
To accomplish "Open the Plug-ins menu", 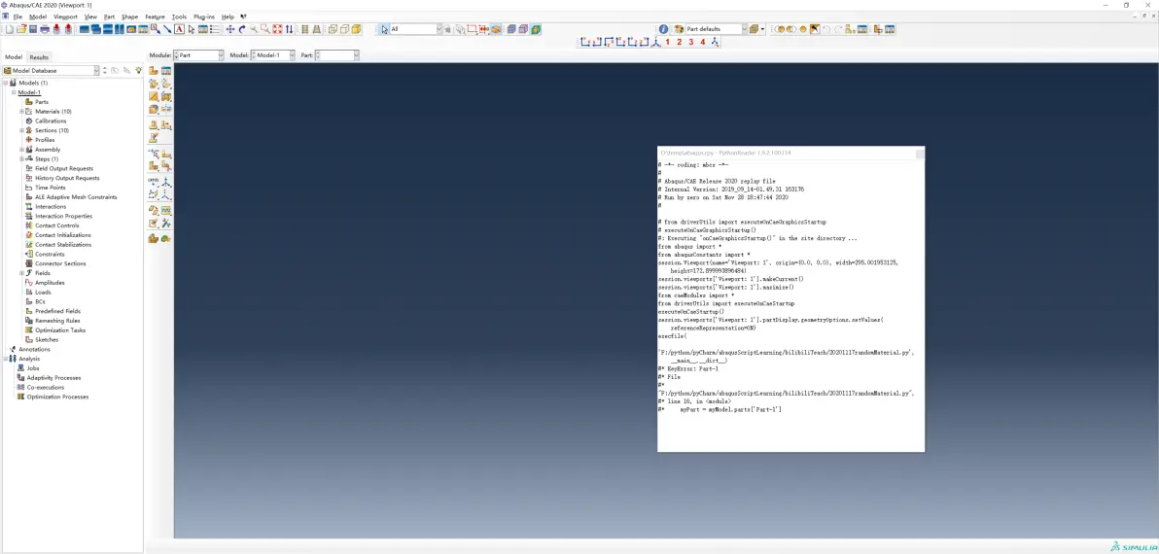I will click(204, 17).
